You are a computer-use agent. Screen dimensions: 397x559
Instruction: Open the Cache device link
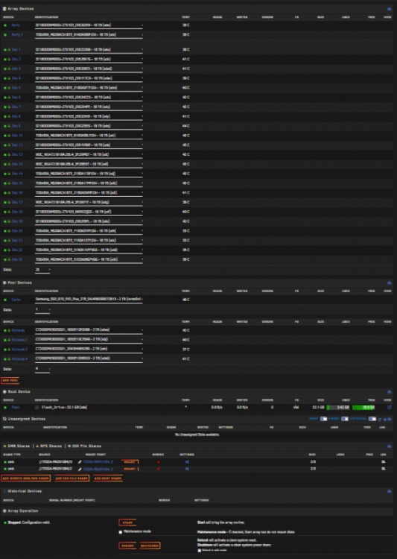click(16, 300)
